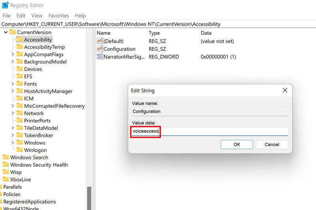
Task: Select the Policies key
Action: point(12,194)
